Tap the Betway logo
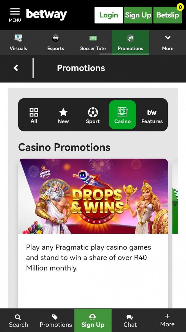Screen dimensions: 186x332 (47, 14)
